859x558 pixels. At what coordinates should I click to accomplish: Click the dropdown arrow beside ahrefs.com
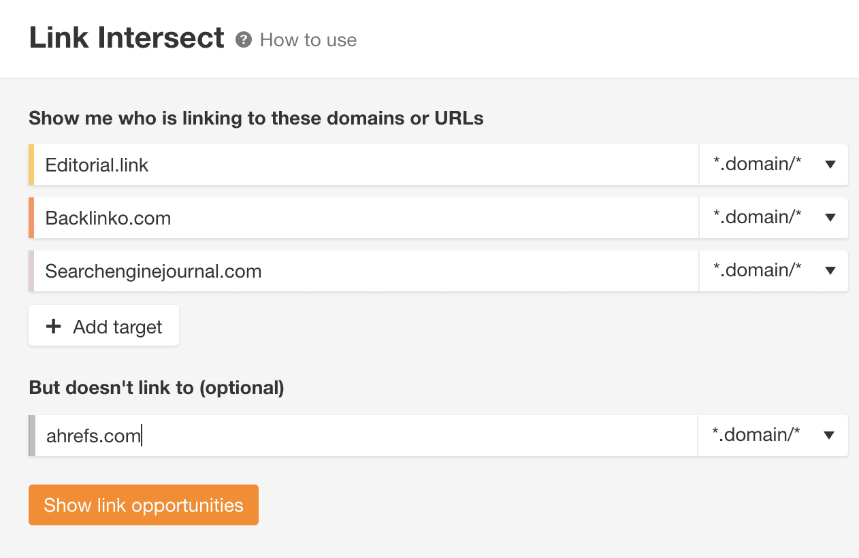tap(830, 435)
